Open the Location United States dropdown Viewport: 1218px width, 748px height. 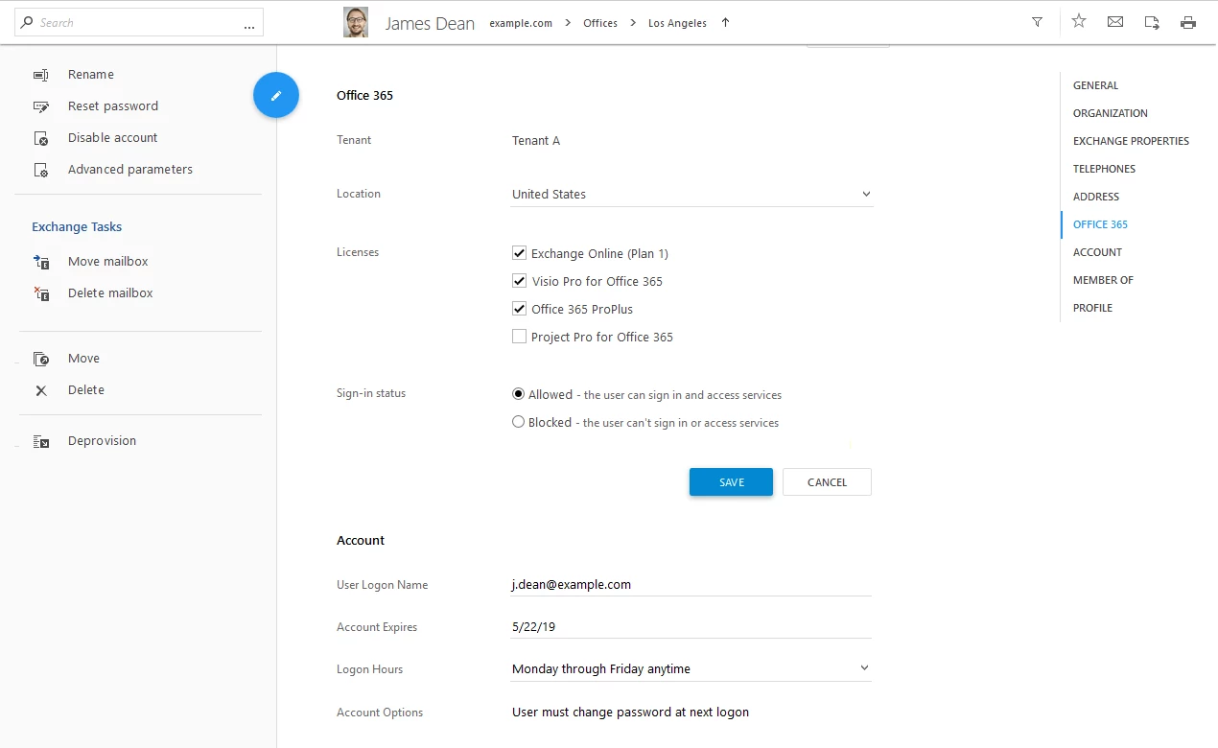[691, 194]
